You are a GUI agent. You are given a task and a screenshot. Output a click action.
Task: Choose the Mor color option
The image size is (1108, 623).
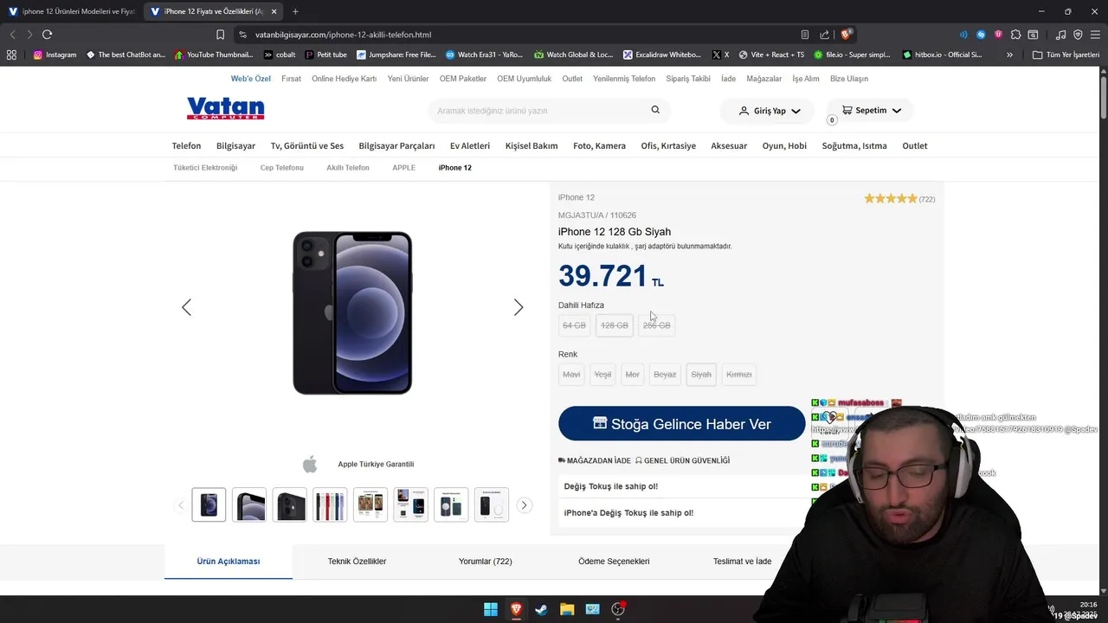point(633,375)
